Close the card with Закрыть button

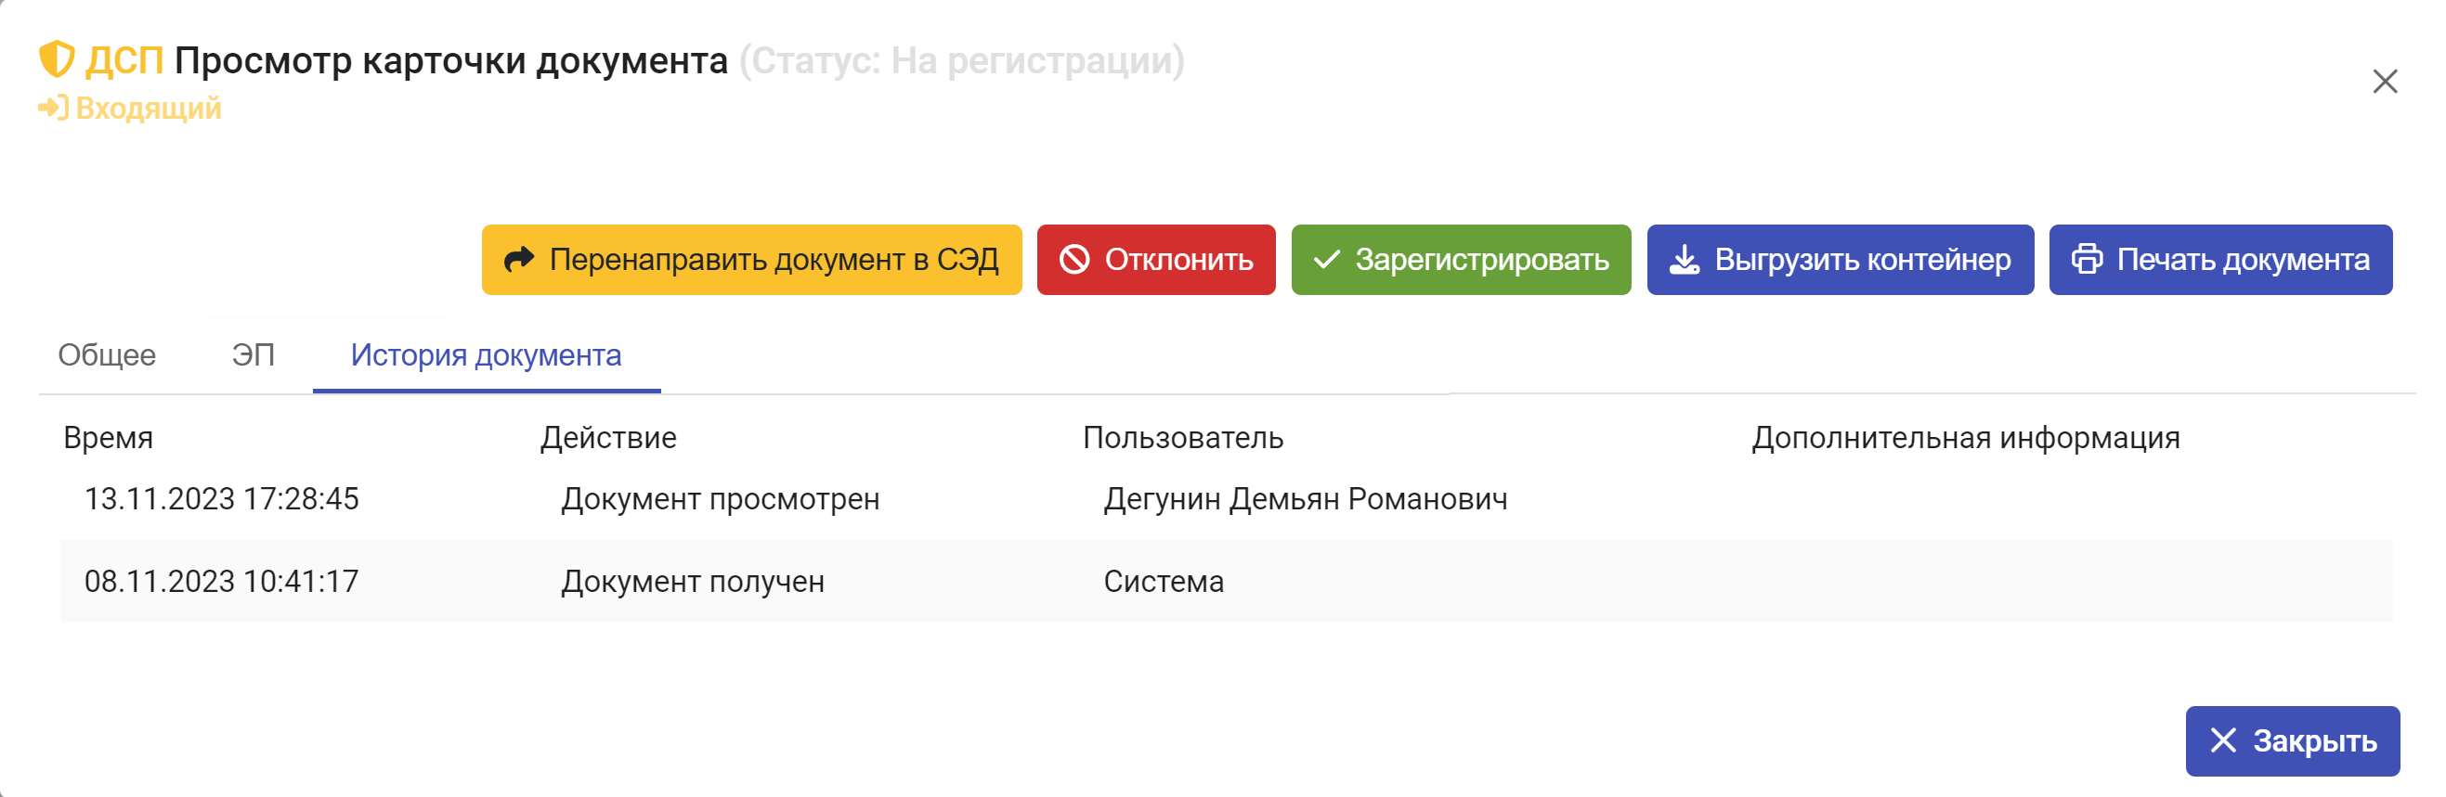(2292, 741)
